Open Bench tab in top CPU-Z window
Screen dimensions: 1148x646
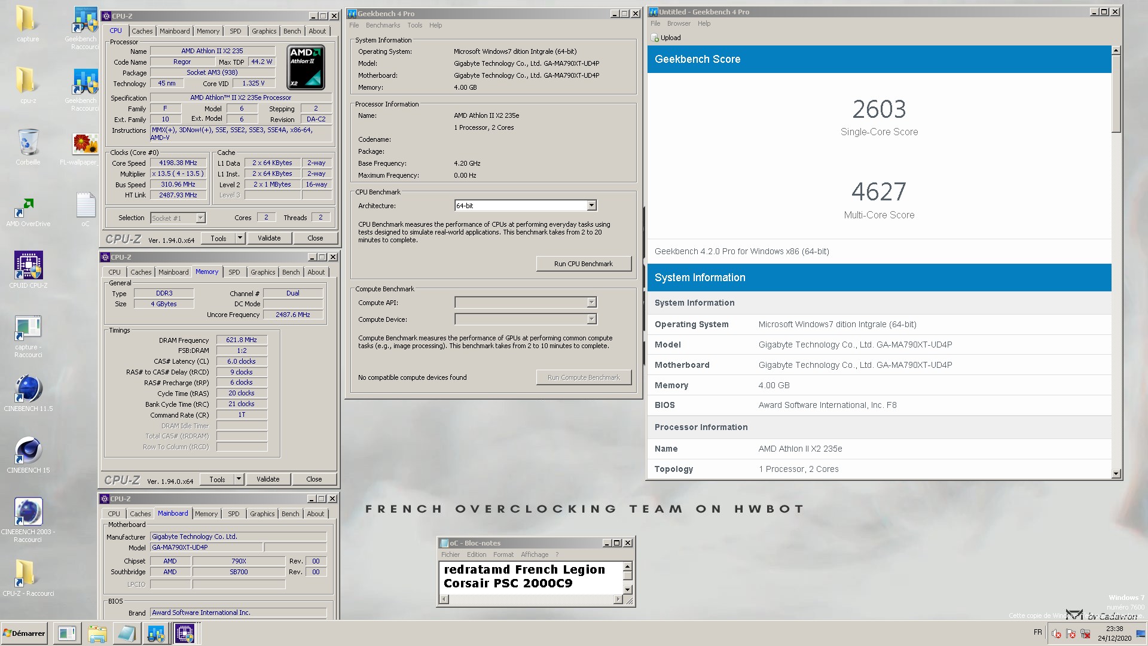coord(292,31)
